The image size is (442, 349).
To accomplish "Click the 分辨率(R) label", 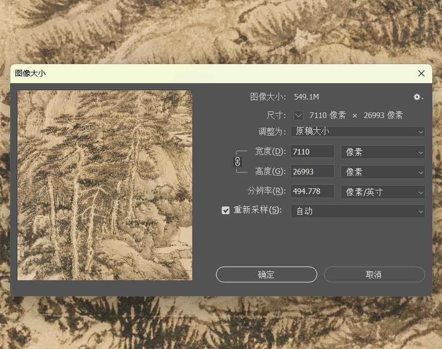I will [x=267, y=191].
